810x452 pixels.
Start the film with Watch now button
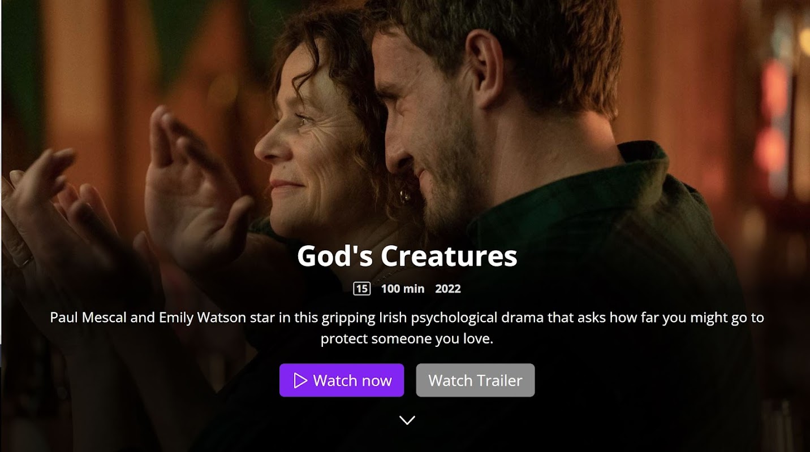tap(342, 380)
